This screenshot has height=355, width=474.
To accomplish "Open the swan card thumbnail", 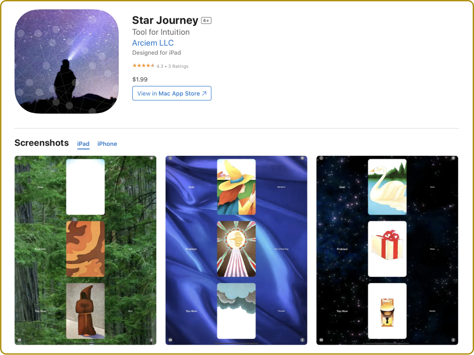I will point(387,187).
